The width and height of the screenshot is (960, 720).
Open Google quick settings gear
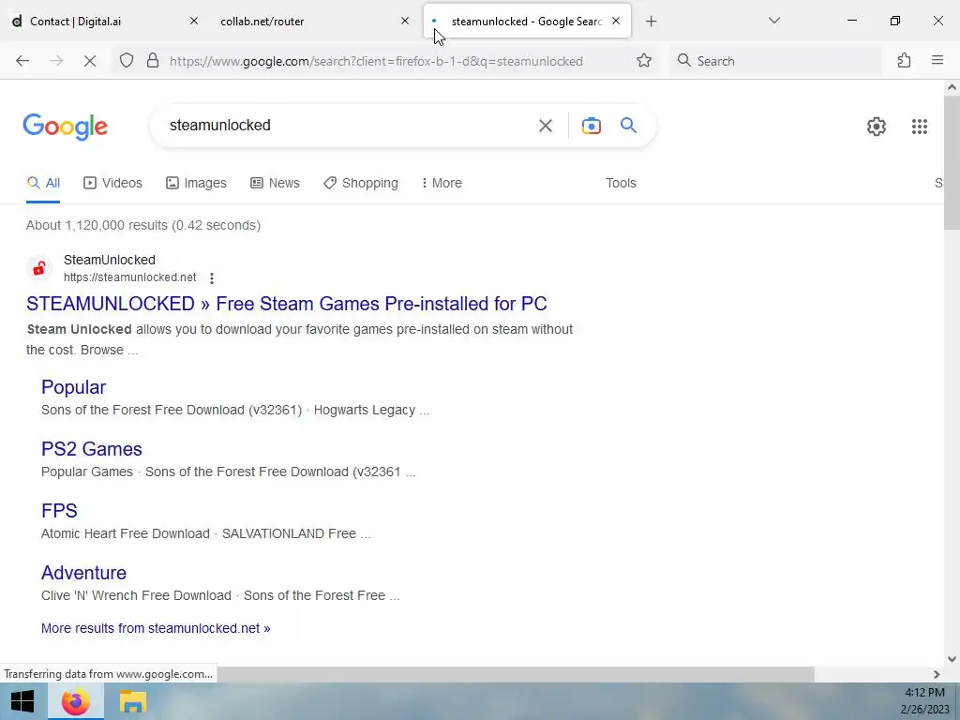tap(877, 127)
